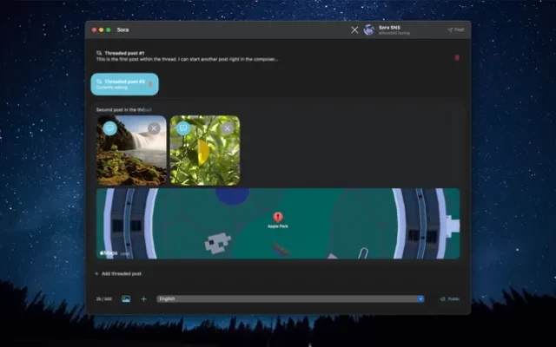Select the Threaded post #2 tab
The width and height of the screenshot is (556, 347).
point(121,84)
